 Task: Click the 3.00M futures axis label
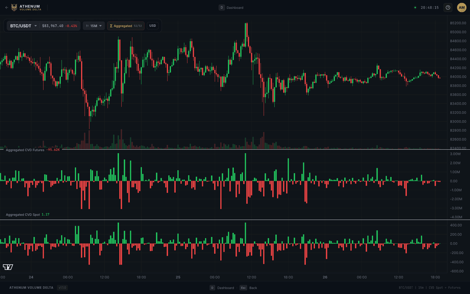tap(455, 154)
